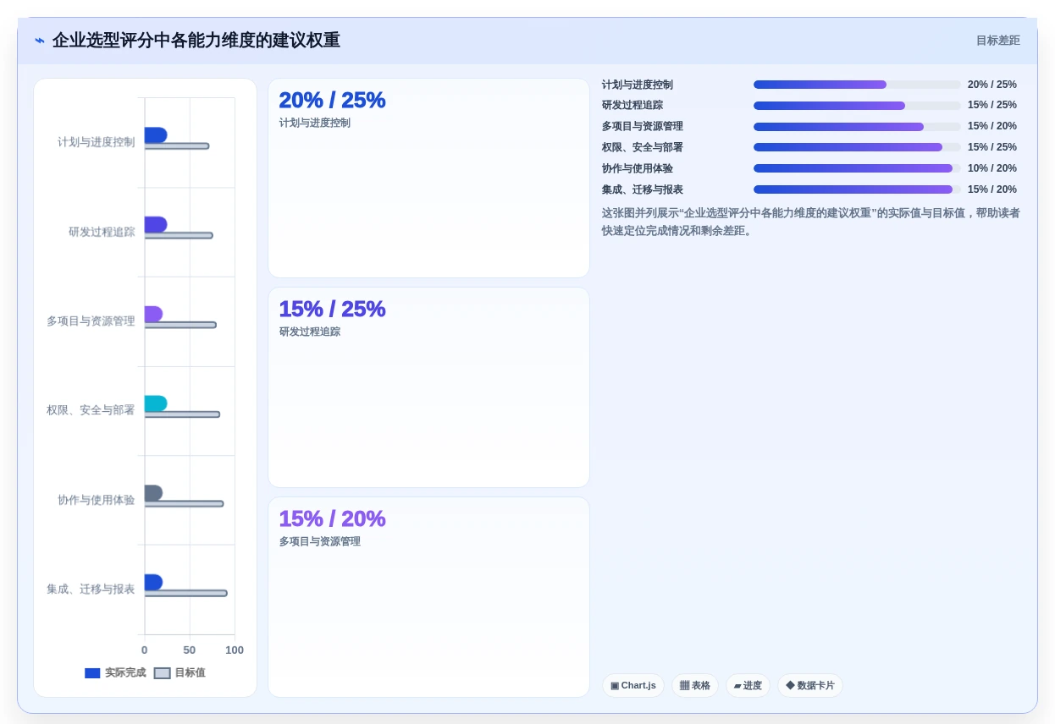Image resolution: width=1055 pixels, height=724 pixels.
Task: Select the 进度 tag chip
Action: click(748, 685)
